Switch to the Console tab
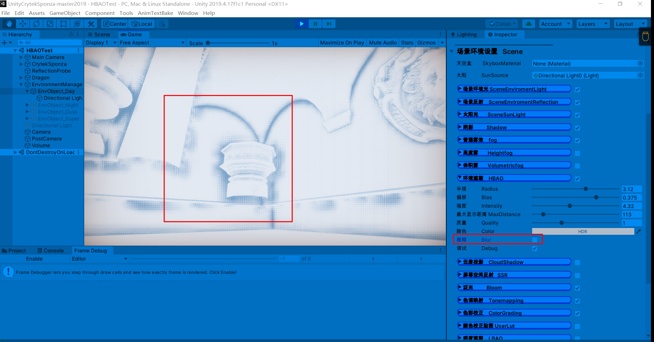The width and height of the screenshot is (654, 342). click(51, 250)
